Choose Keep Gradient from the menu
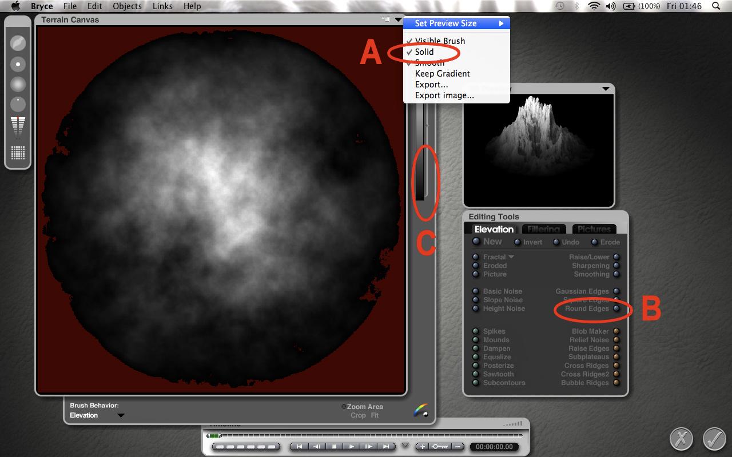The image size is (732, 457). [456, 74]
